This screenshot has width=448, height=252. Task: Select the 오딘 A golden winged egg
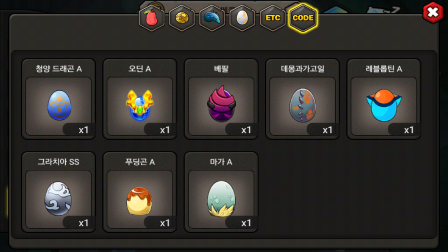(140, 105)
